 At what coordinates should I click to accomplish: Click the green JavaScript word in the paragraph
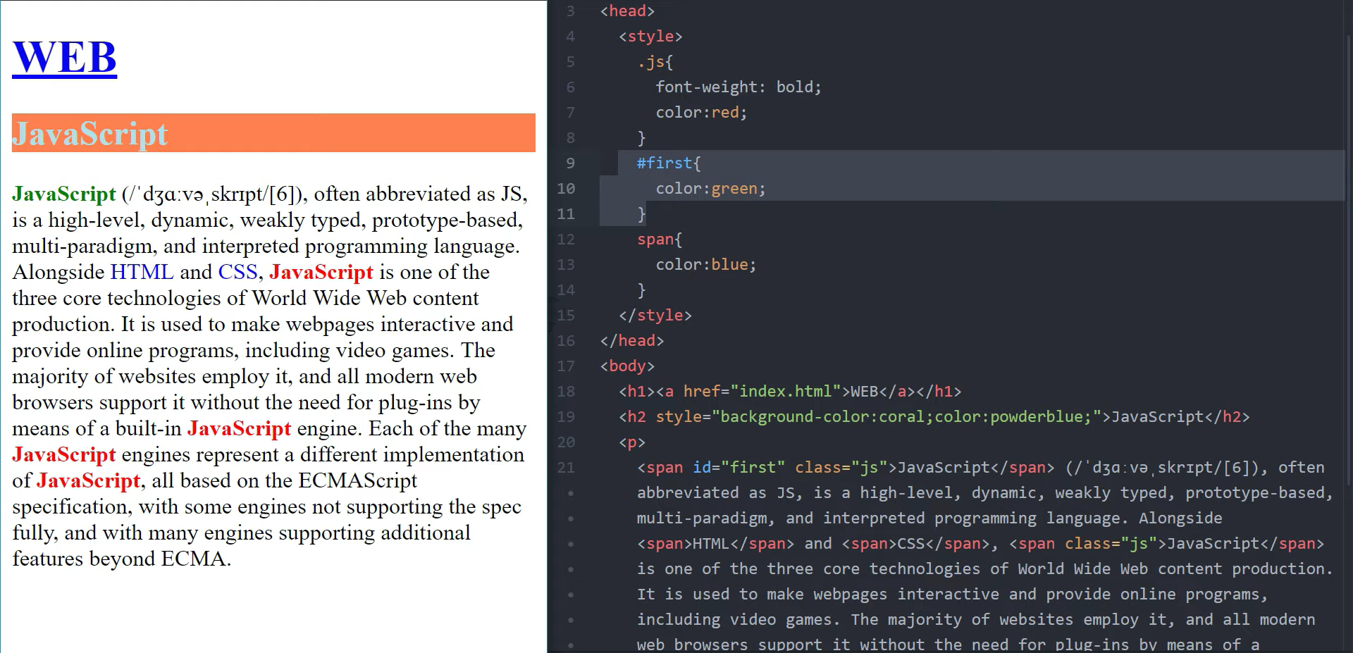[64, 194]
